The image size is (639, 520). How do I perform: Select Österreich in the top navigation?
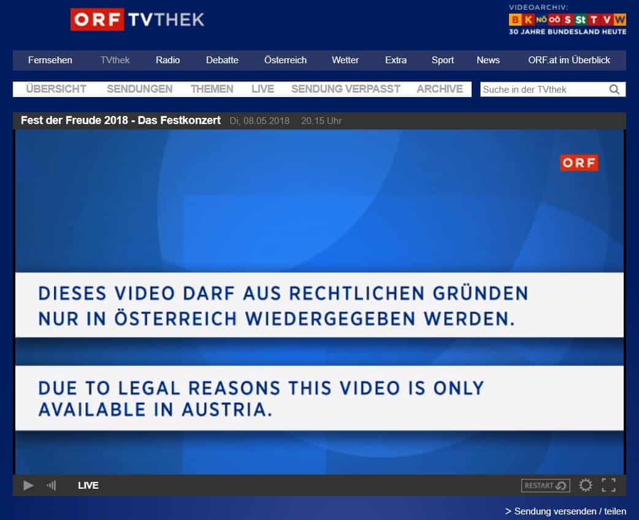[x=285, y=60]
